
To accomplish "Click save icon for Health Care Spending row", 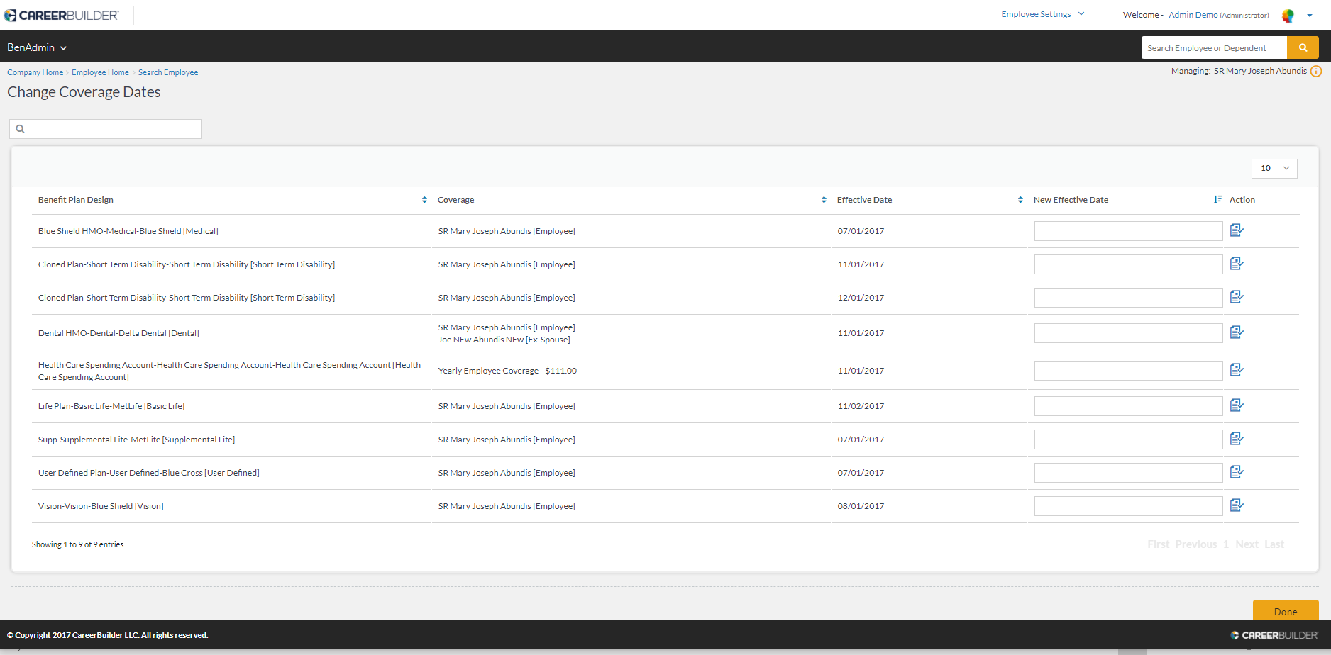I will click(x=1237, y=370).
